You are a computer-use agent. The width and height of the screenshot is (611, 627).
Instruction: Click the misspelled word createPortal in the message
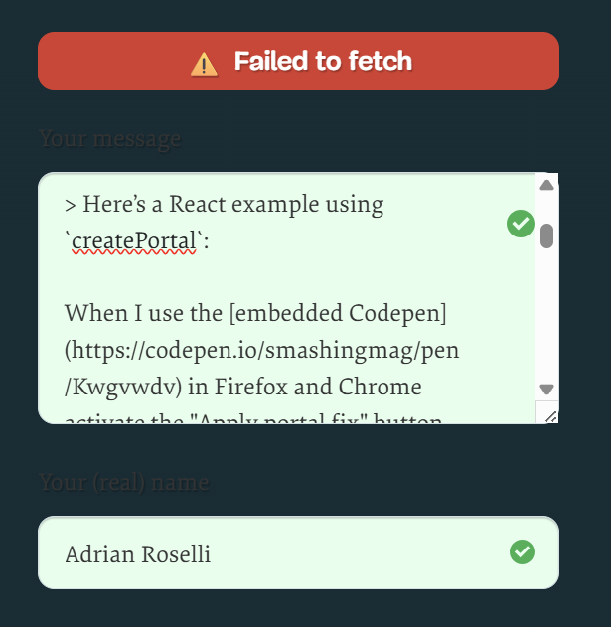(134, 241)
